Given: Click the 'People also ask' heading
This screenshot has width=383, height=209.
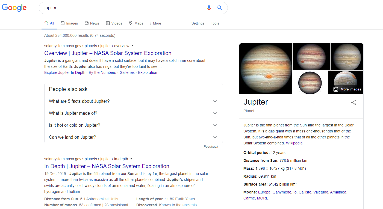Looking at the screenshot, I should 68,89.
